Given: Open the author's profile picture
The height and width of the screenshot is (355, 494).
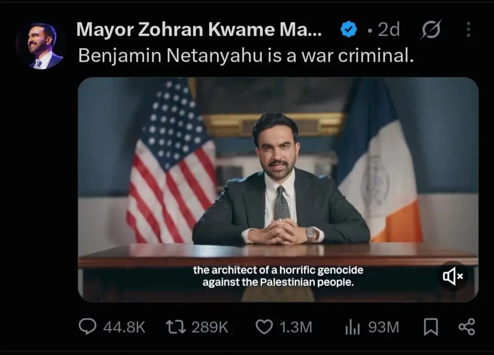Looking at the screenshot, I should click(x=41, y=45).
